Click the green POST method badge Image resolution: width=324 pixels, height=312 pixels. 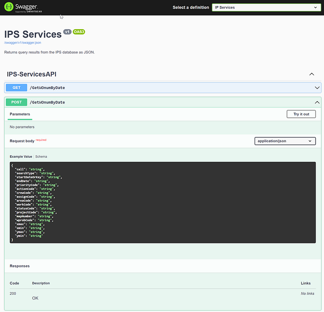(17, 102)
